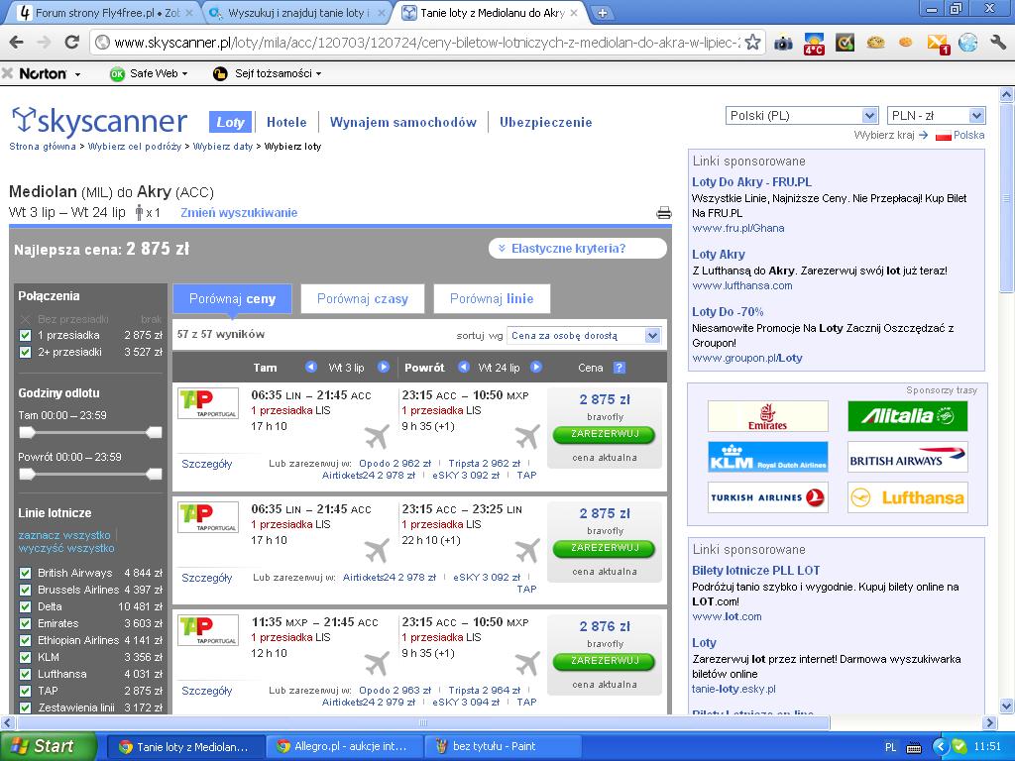The image size is (1015, 761).
Task: Uncheck Brussels Airlines filter
Action: click(x=25, y=590)
